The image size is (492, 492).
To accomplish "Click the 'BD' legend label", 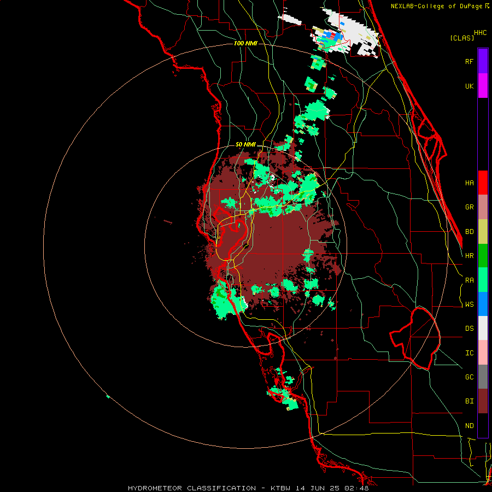I will click(x=469, y=232).
